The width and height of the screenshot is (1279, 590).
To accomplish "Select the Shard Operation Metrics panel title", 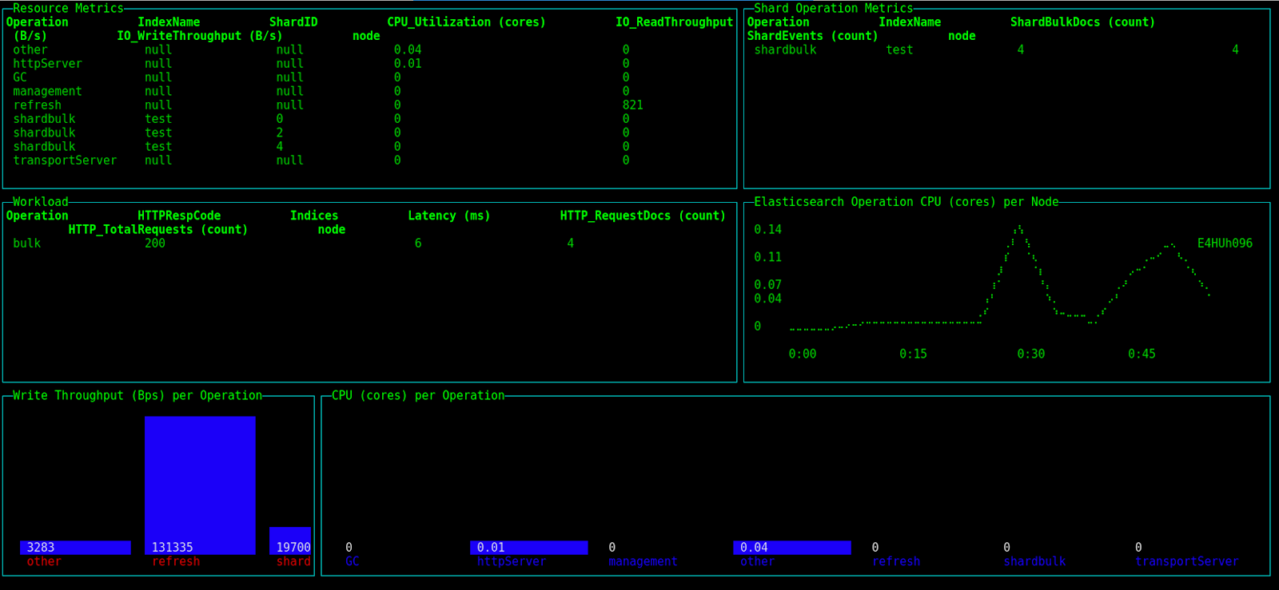I will coord(834,8).
